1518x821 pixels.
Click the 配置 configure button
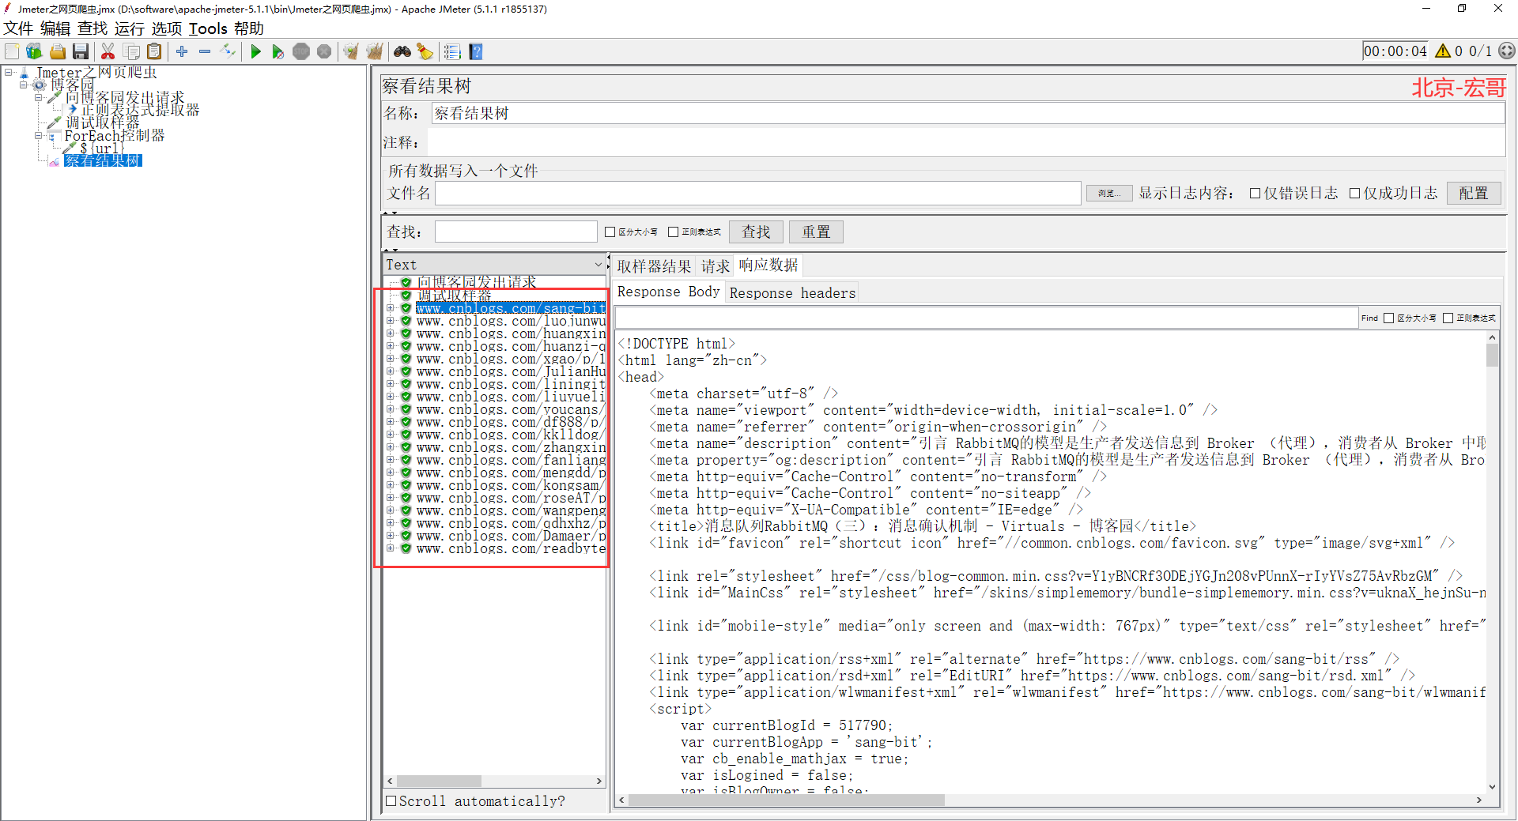tap(1474, 193)
